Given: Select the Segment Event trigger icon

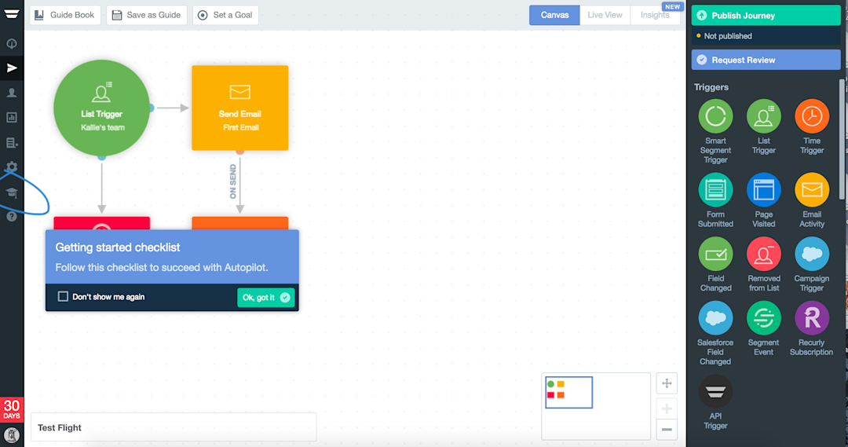Looking at the screenshot, I should point(764,318).
